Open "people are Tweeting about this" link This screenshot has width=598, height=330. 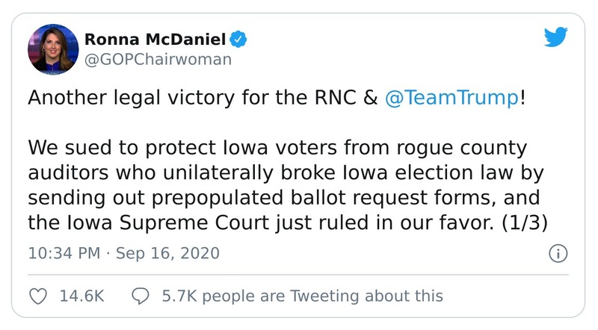coord(321,296)
